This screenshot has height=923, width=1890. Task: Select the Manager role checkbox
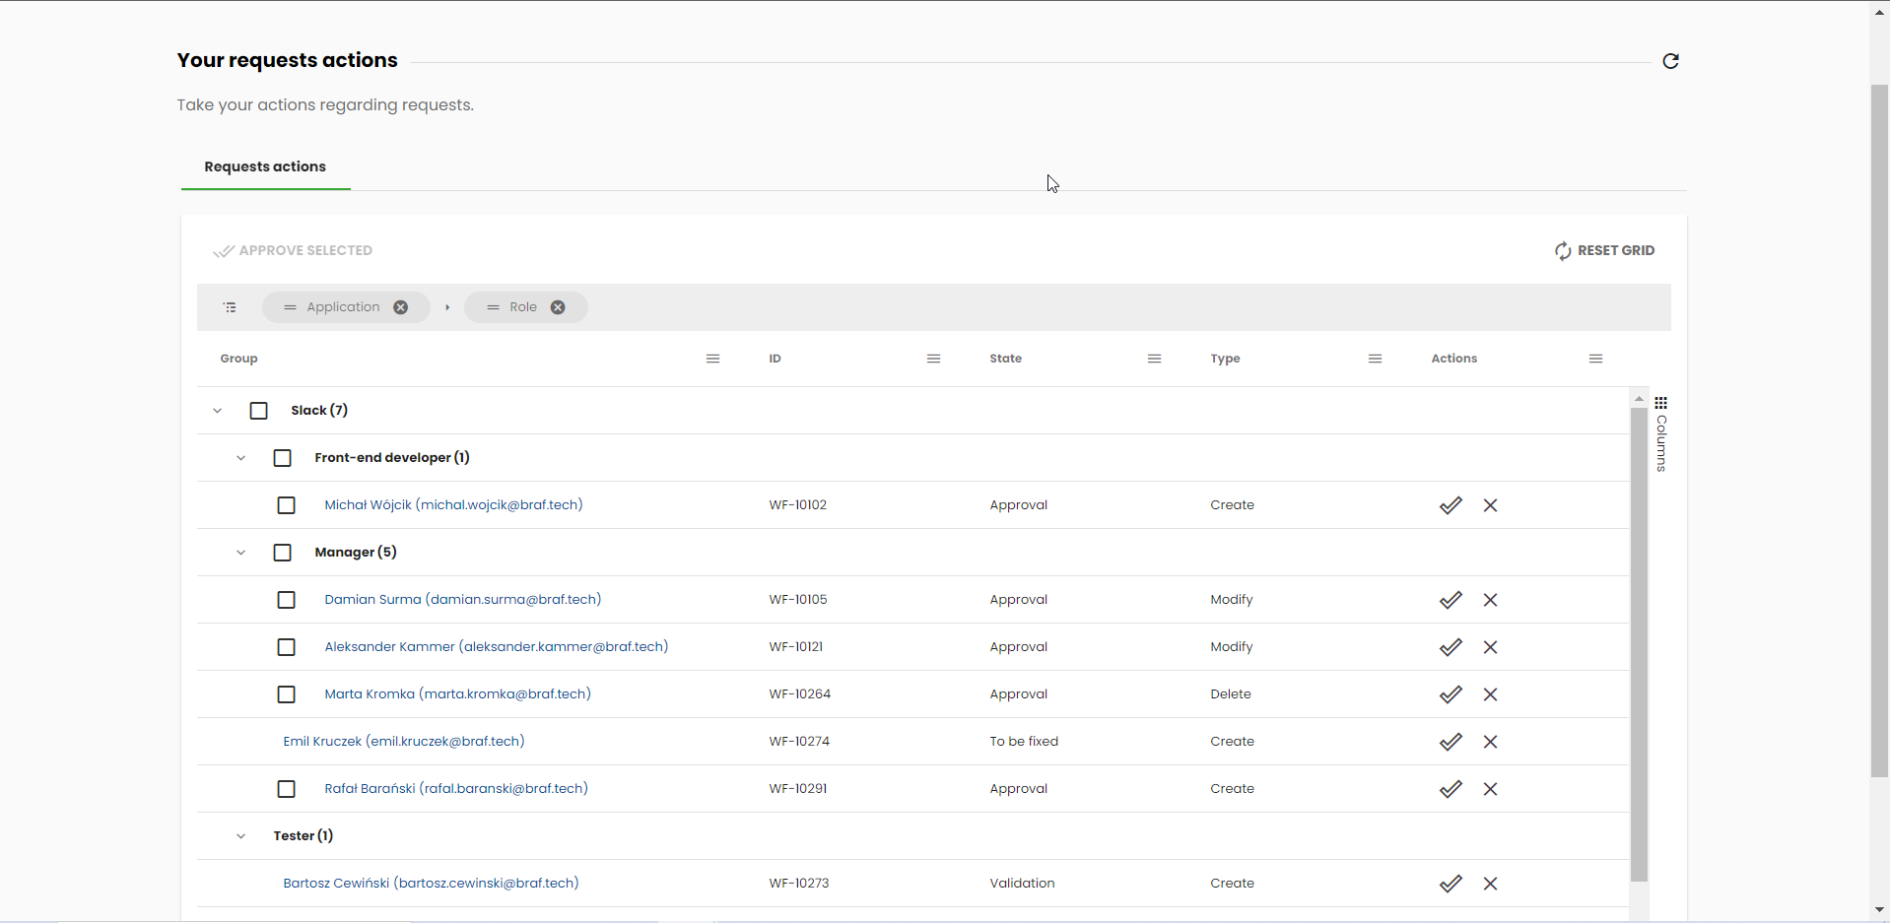click(283, 553)
